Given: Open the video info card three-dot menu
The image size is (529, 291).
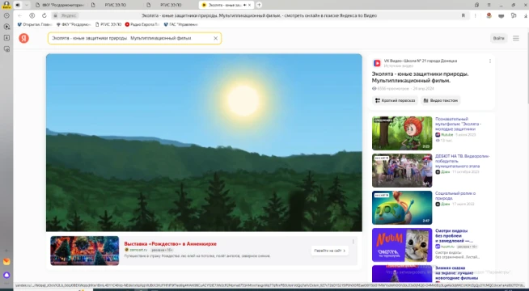Looking at the screenshot, I should [x=490, y=61].
